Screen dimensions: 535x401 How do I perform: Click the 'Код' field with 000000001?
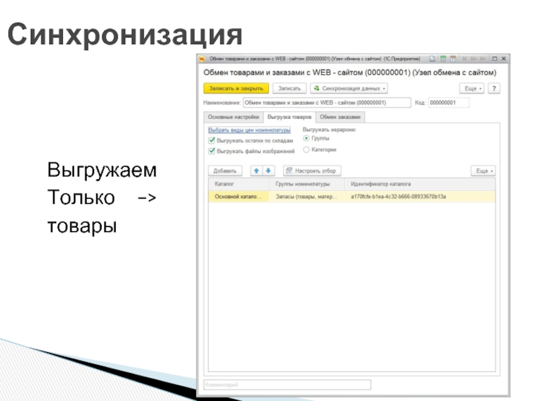448,103
